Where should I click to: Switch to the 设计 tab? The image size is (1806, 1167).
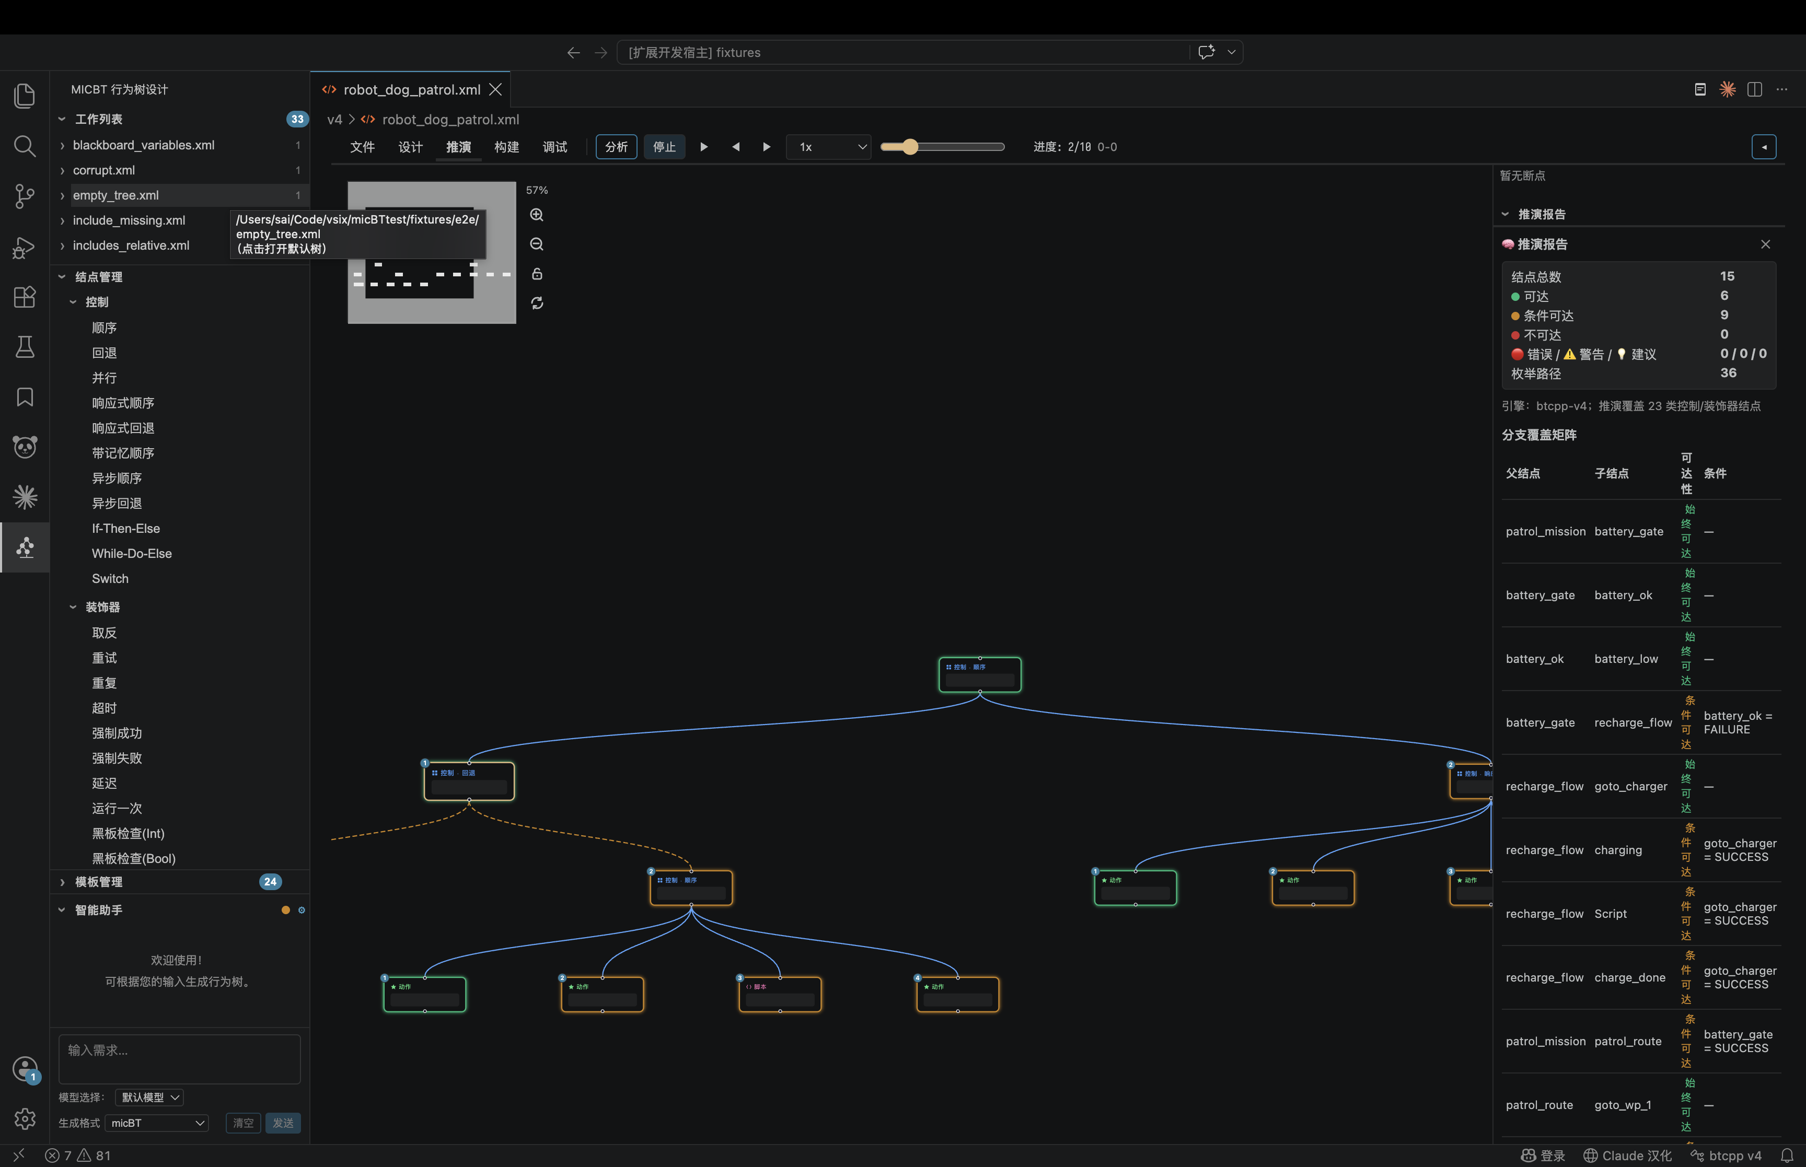pos(410,147)
